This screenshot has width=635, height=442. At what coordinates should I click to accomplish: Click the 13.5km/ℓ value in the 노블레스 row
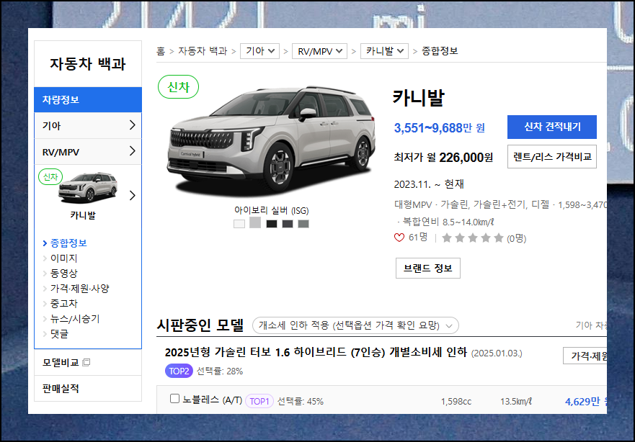516,402
